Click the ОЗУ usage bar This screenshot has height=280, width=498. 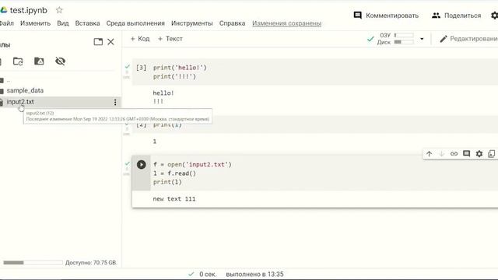[x=404, y=35]
